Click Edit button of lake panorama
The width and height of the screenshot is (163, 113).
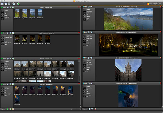(x=85, y=7)
